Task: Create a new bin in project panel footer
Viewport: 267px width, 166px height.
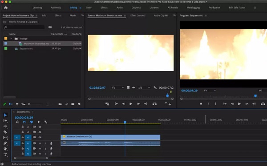Action: pos(73,104)
